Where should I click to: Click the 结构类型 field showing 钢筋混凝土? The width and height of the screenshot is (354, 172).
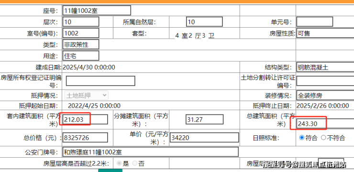[x=325, y=67]
